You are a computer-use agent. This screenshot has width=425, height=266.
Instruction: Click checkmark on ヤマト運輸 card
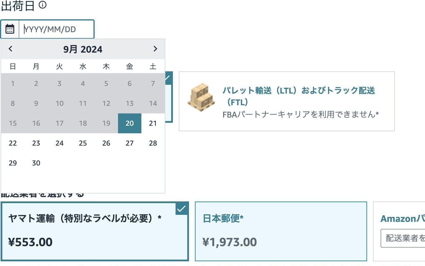[181, 209]
